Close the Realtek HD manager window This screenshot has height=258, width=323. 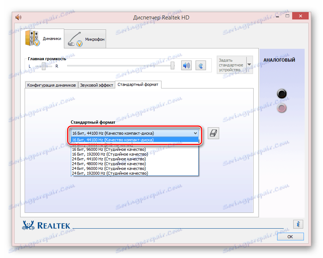tap(300, 16)
